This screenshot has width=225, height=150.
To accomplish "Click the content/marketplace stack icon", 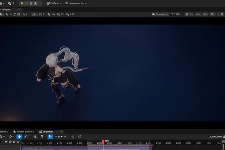I will tap(9, 3).
